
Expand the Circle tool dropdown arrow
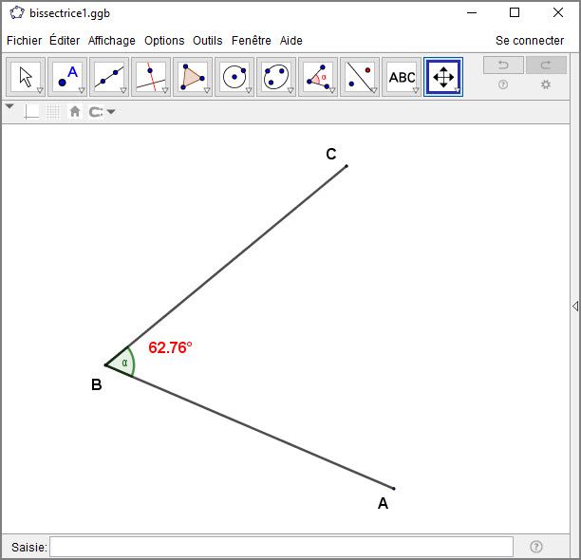(x=249, y=90)
